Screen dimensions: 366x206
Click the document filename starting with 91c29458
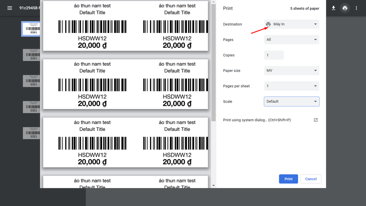click(x=30, y=8)
